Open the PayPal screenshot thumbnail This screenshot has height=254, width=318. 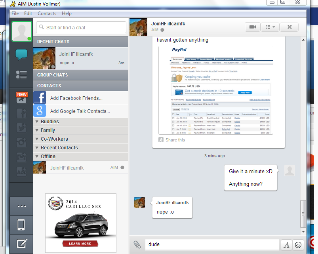(x=216, y=90)
